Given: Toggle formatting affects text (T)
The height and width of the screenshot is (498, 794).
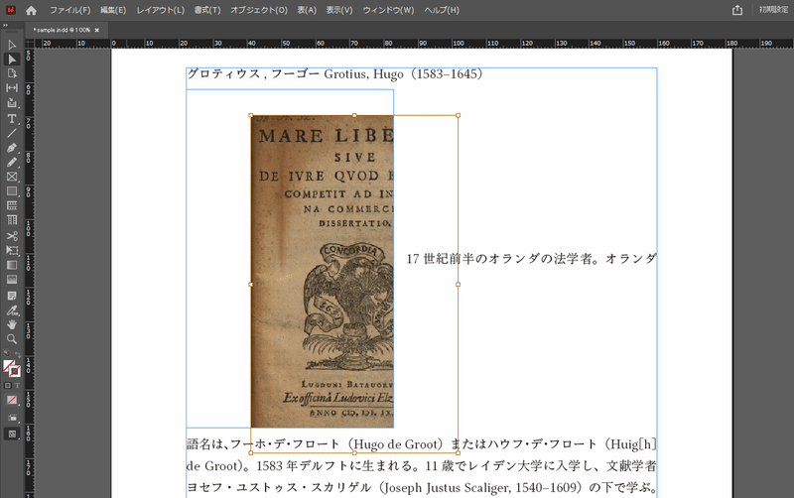Looking at the screenshot, I should tap(17, 386).
